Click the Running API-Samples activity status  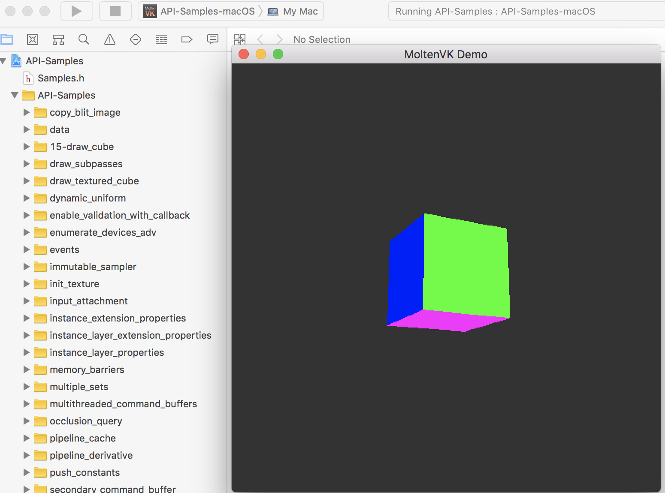click(x=495, y=11)
